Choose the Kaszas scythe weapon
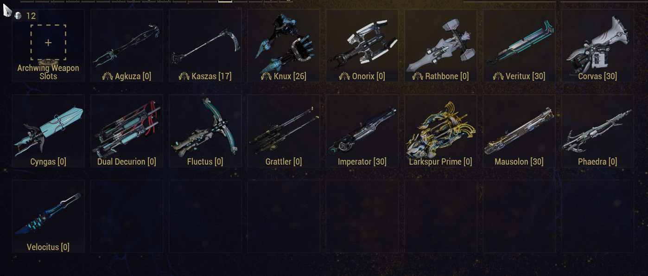The height and width of the screenshot is (276, 648). [x=205, y=45]
